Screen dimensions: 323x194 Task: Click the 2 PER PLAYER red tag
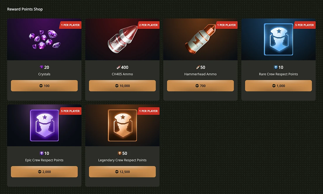click(x=148, y=25)
